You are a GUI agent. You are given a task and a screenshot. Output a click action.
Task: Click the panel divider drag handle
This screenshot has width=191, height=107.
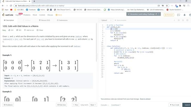[98, 56]
